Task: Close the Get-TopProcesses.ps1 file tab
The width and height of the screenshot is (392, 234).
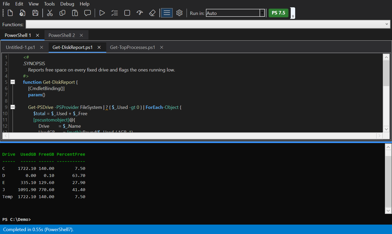Action: (x=162, y=47)
